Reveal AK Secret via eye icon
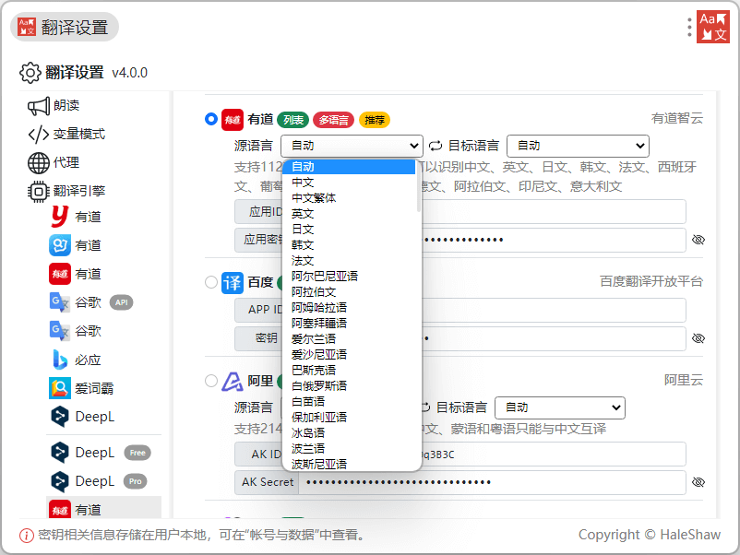Image resolution: width=740 pixels, height=555 pixels. [x=698, y=482]
